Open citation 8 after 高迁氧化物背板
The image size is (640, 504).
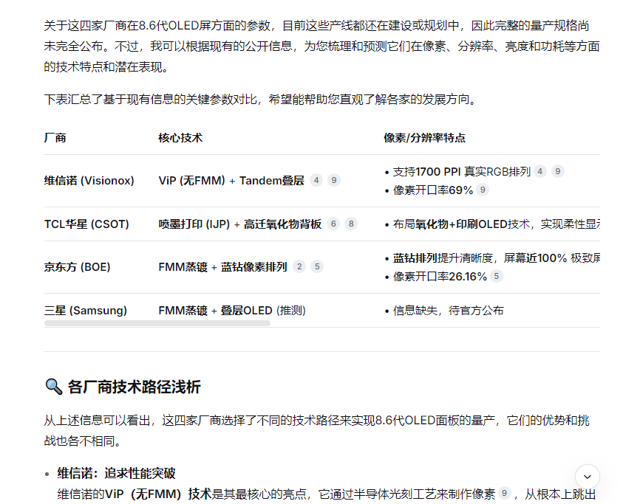click(x=351, y=224)
